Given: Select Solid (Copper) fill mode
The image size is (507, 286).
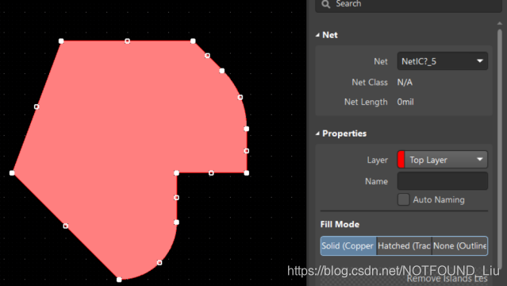Looking at the screenshot, I should pyautogui.click(x=348, y=245).
